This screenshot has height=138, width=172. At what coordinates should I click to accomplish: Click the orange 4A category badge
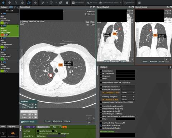click(x=64, y=127)
